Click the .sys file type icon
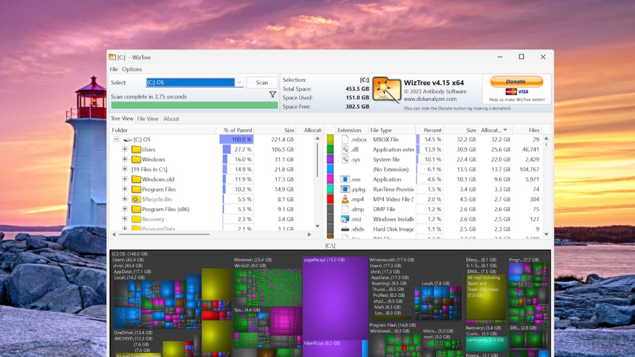The image size is (635, 357). (345, 160)
